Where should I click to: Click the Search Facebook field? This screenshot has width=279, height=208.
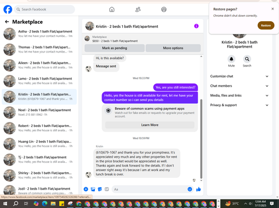(45, 10)
